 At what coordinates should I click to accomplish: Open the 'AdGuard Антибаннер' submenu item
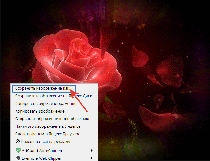(54, 151)
